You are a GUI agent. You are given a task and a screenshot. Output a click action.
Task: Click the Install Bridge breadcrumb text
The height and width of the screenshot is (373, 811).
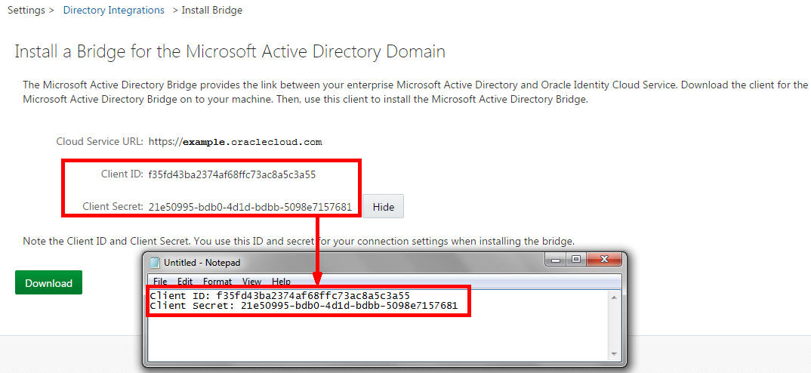[212, 11]
